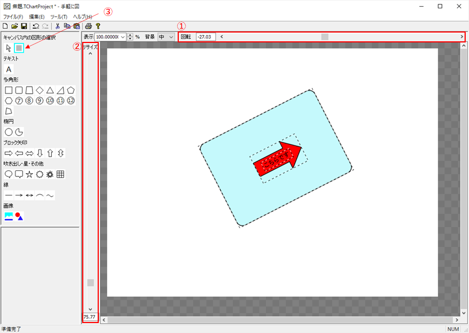Pick the 8-sided polygon shape
The width and height of the screenshot is (469, 333).
(29, 100)
